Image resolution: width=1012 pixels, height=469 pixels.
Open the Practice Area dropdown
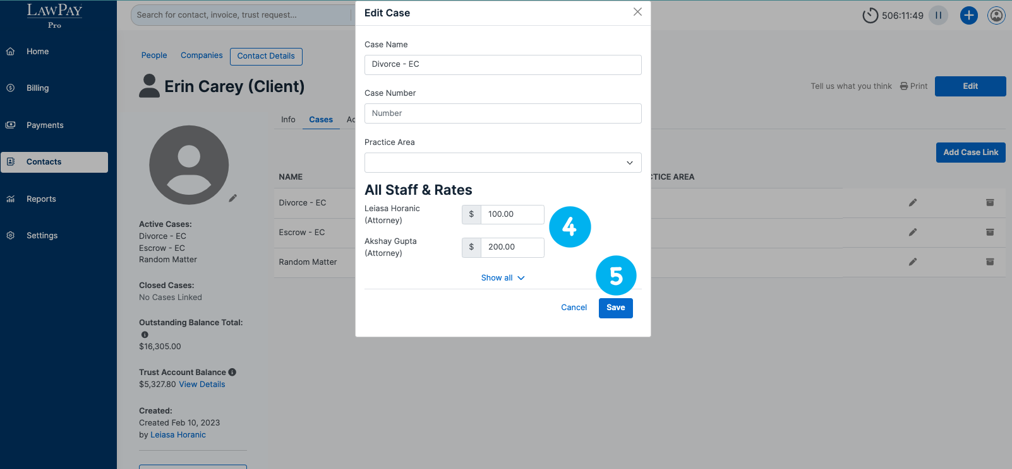pyautogui.click(x=503, y=163)
